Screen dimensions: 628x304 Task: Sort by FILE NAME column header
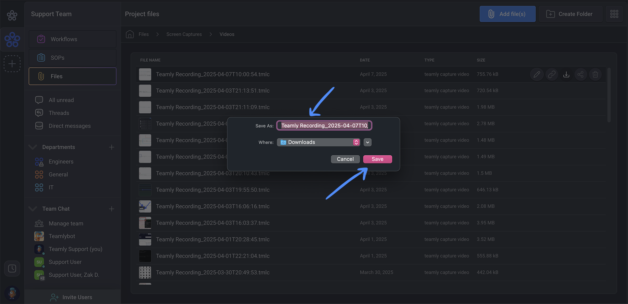click(x=150, y=60)
